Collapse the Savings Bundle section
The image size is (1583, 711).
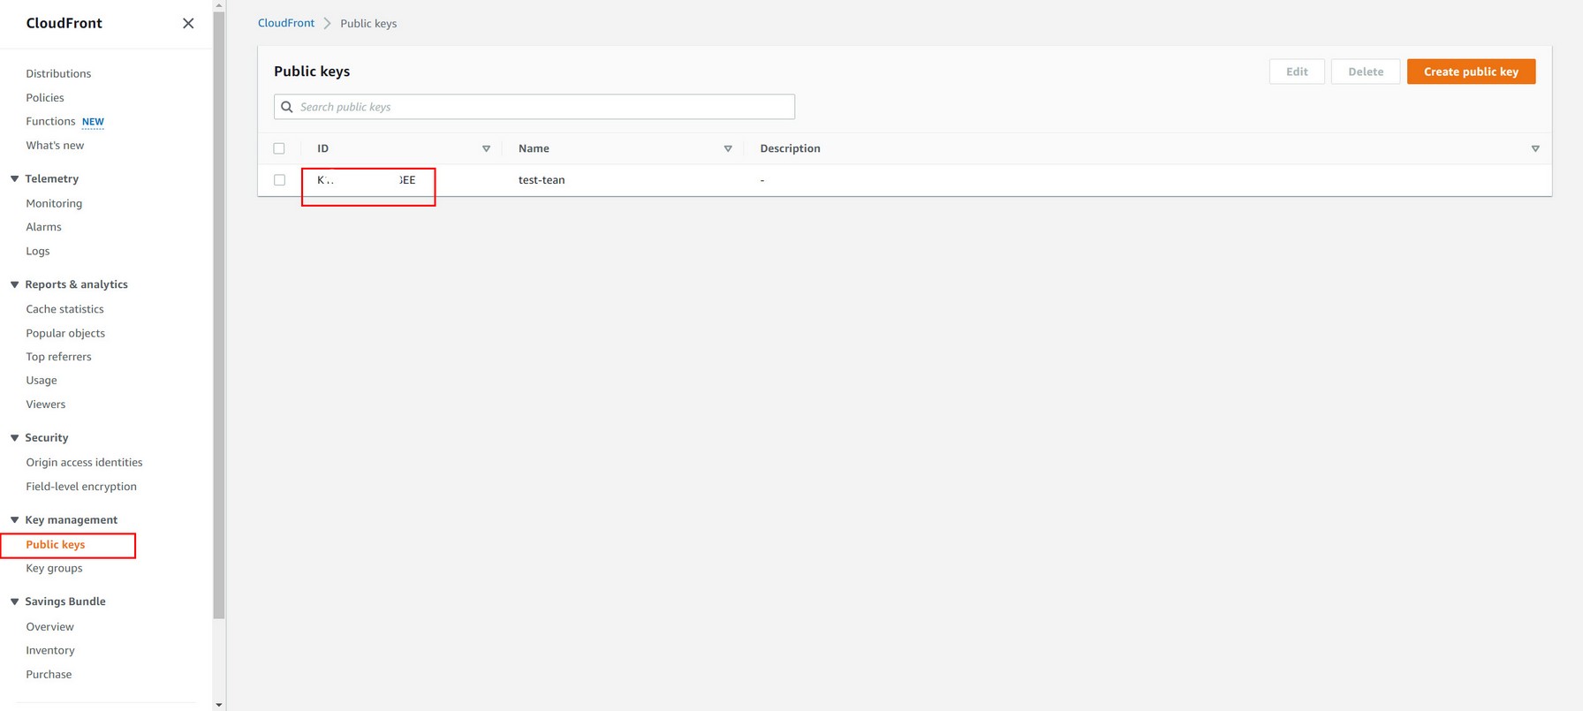(15, 601)
